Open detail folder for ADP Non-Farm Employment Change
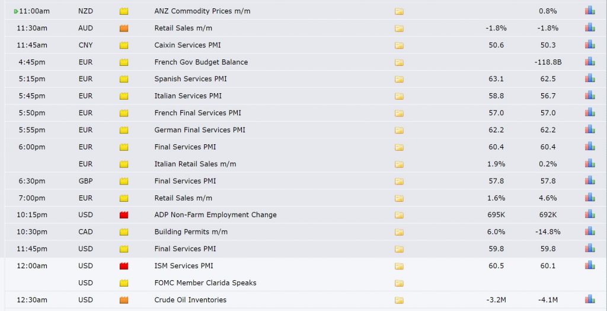The image size is (607, 311). (x=399, y=215)
